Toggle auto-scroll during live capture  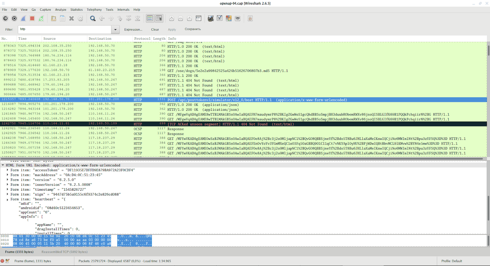pos(159,18)
